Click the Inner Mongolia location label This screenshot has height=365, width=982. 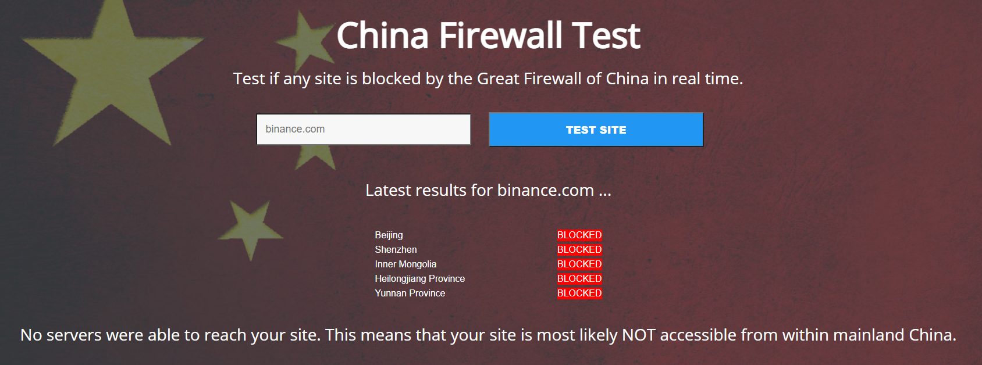point(405,264)
